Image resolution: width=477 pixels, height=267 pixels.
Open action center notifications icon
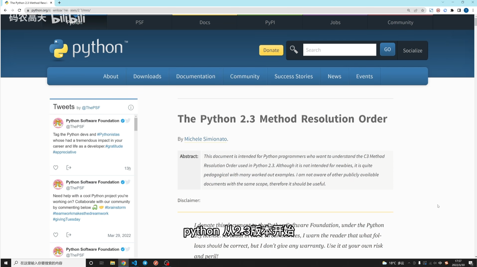point(471,263)
